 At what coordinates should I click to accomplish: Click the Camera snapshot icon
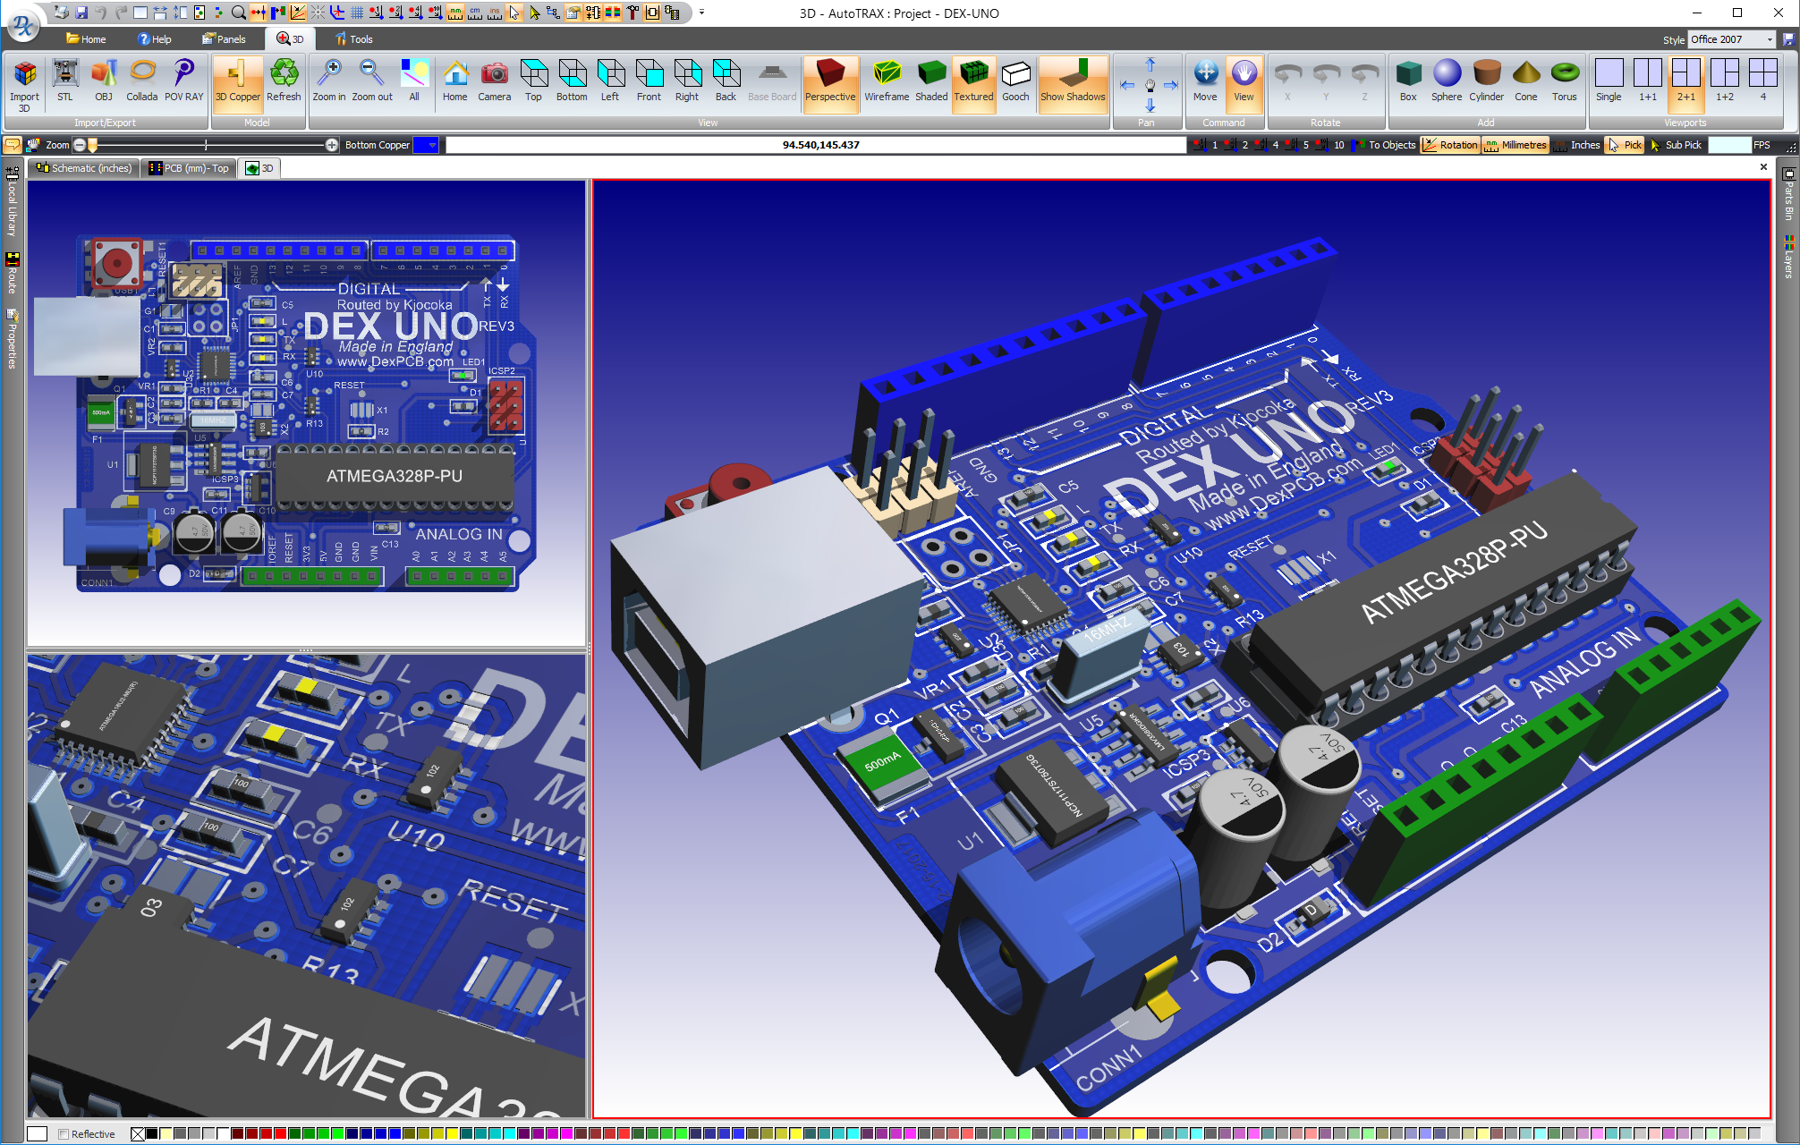pyautogui.click(x=494, y=82)
